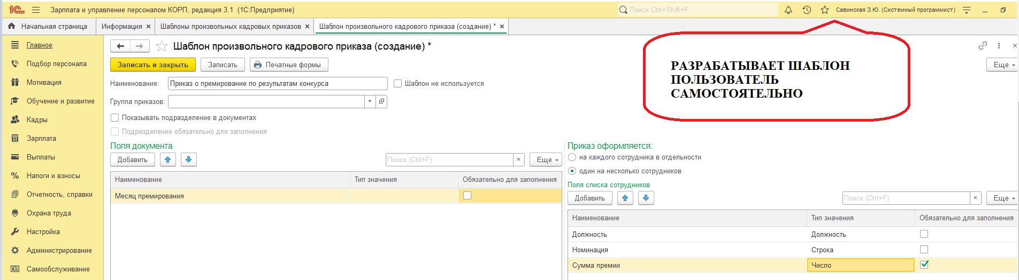
Task: Click the back navigation arrow
Action: [120, 46]
